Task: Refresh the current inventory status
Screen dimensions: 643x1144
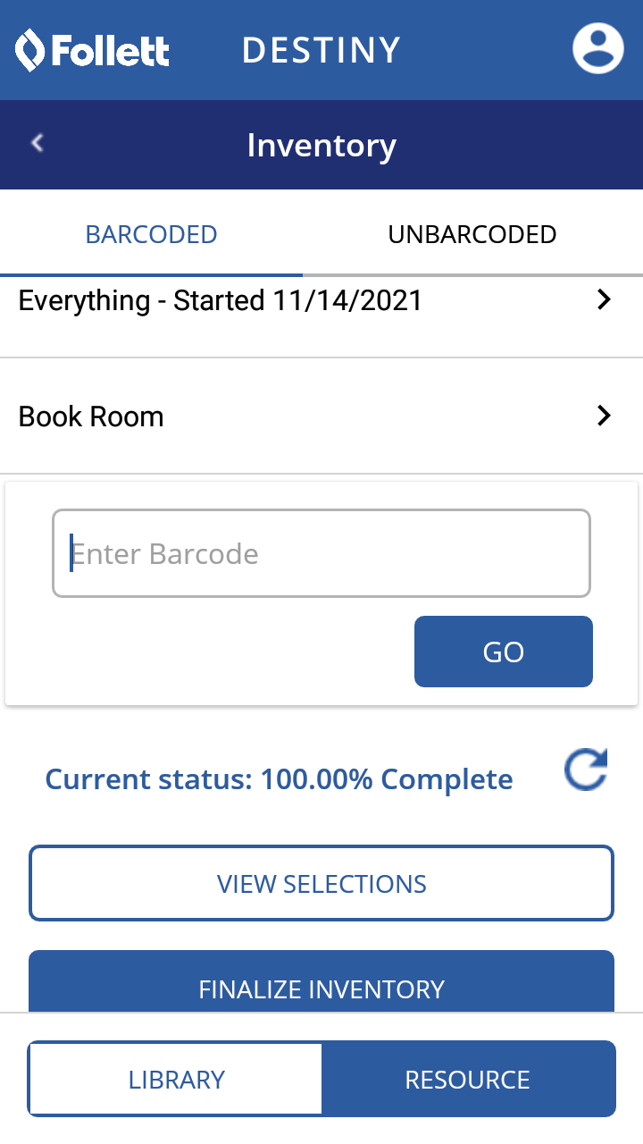Action: pos(586,771)
